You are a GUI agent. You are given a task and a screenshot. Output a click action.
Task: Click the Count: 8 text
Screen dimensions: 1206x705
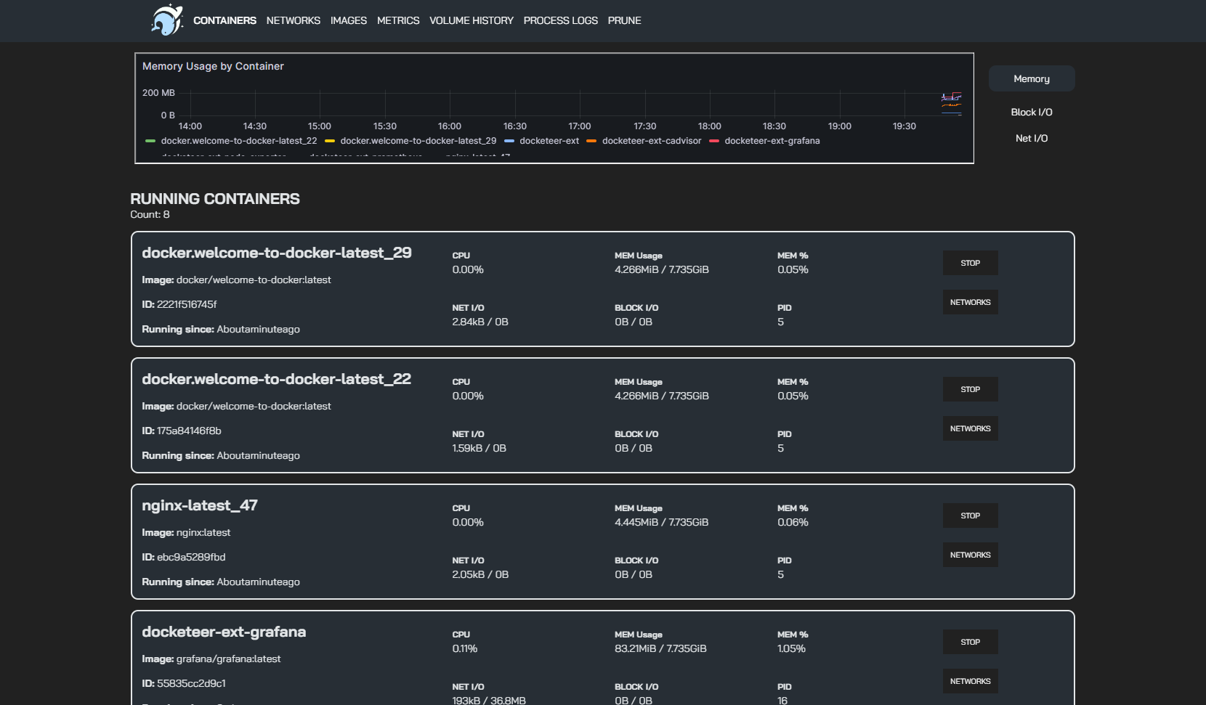150,214
